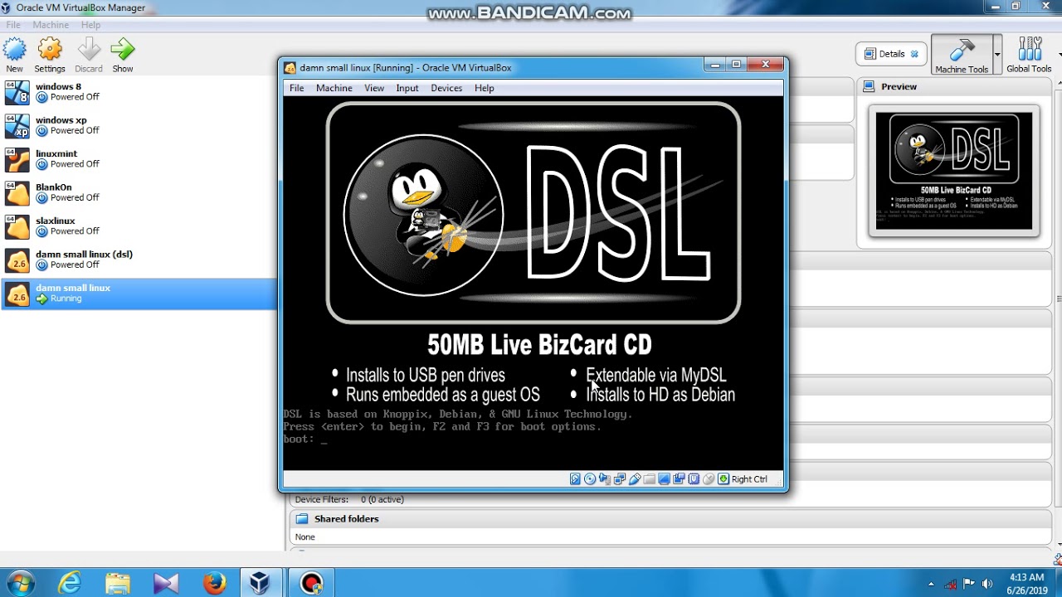Image resolution: width=1062 pixels, height=597 pixels.
Task: Select damn small linux (dsl) machine
Action: [139, 260]
